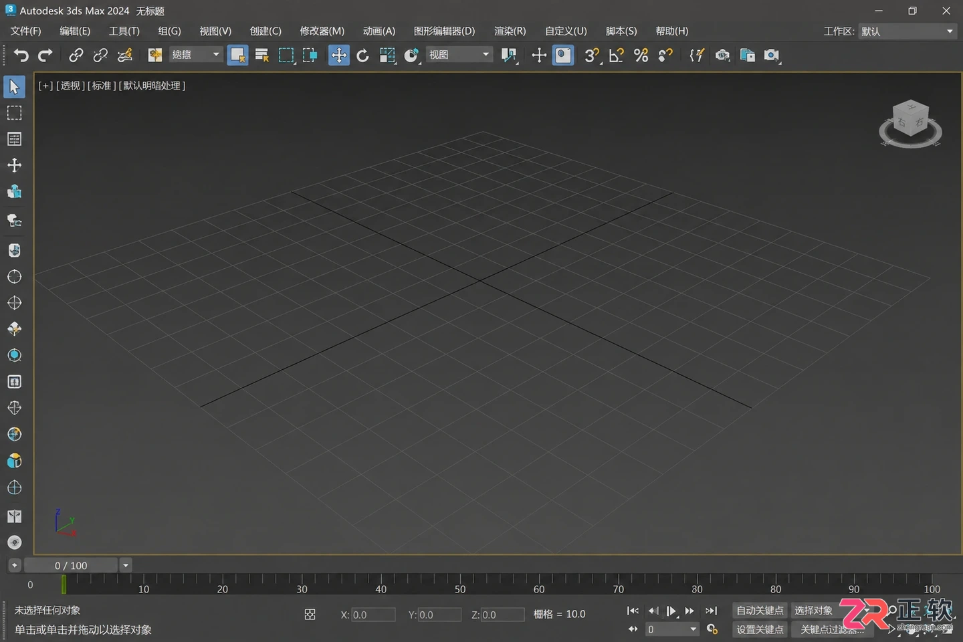Screen dimensions: 963x642
Task: Toggle the Percent Snap button
Action: click(x=641, y=56)
